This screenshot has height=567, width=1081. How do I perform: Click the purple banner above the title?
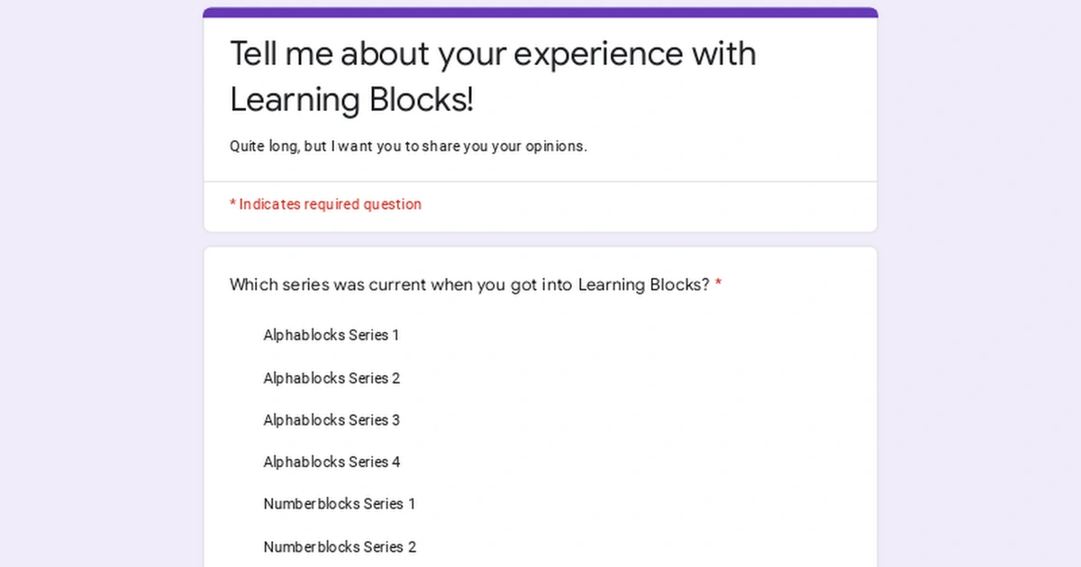tap(540, 11)
